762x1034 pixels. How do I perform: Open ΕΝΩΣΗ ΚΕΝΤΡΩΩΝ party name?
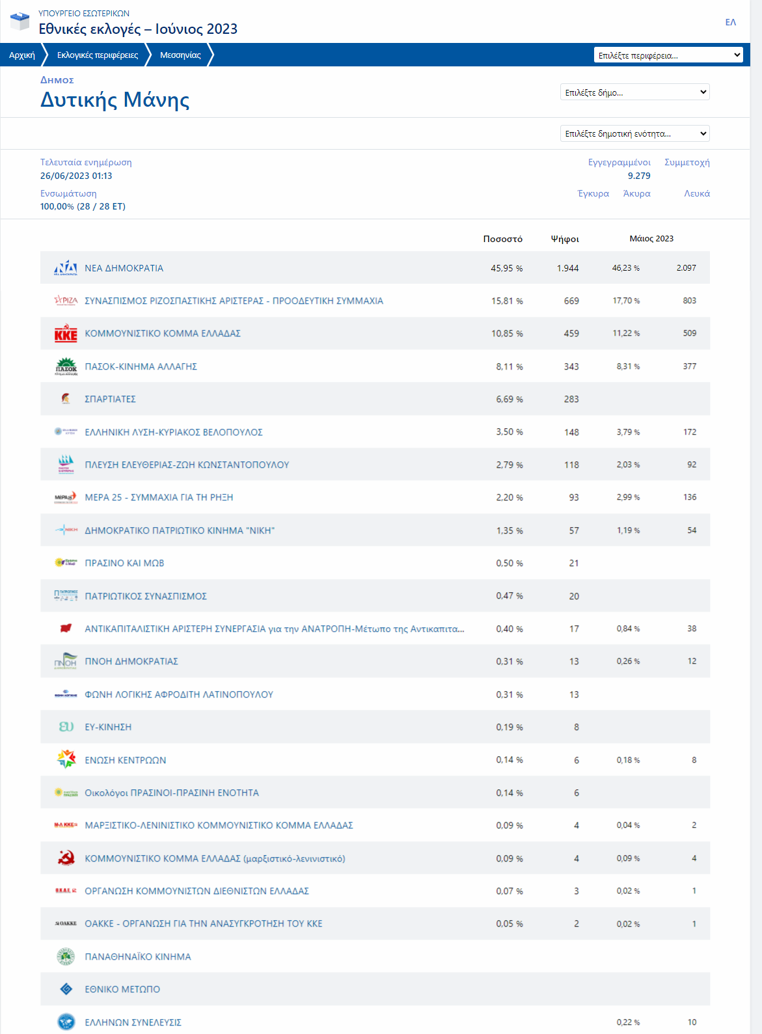[x=126, y=760]
